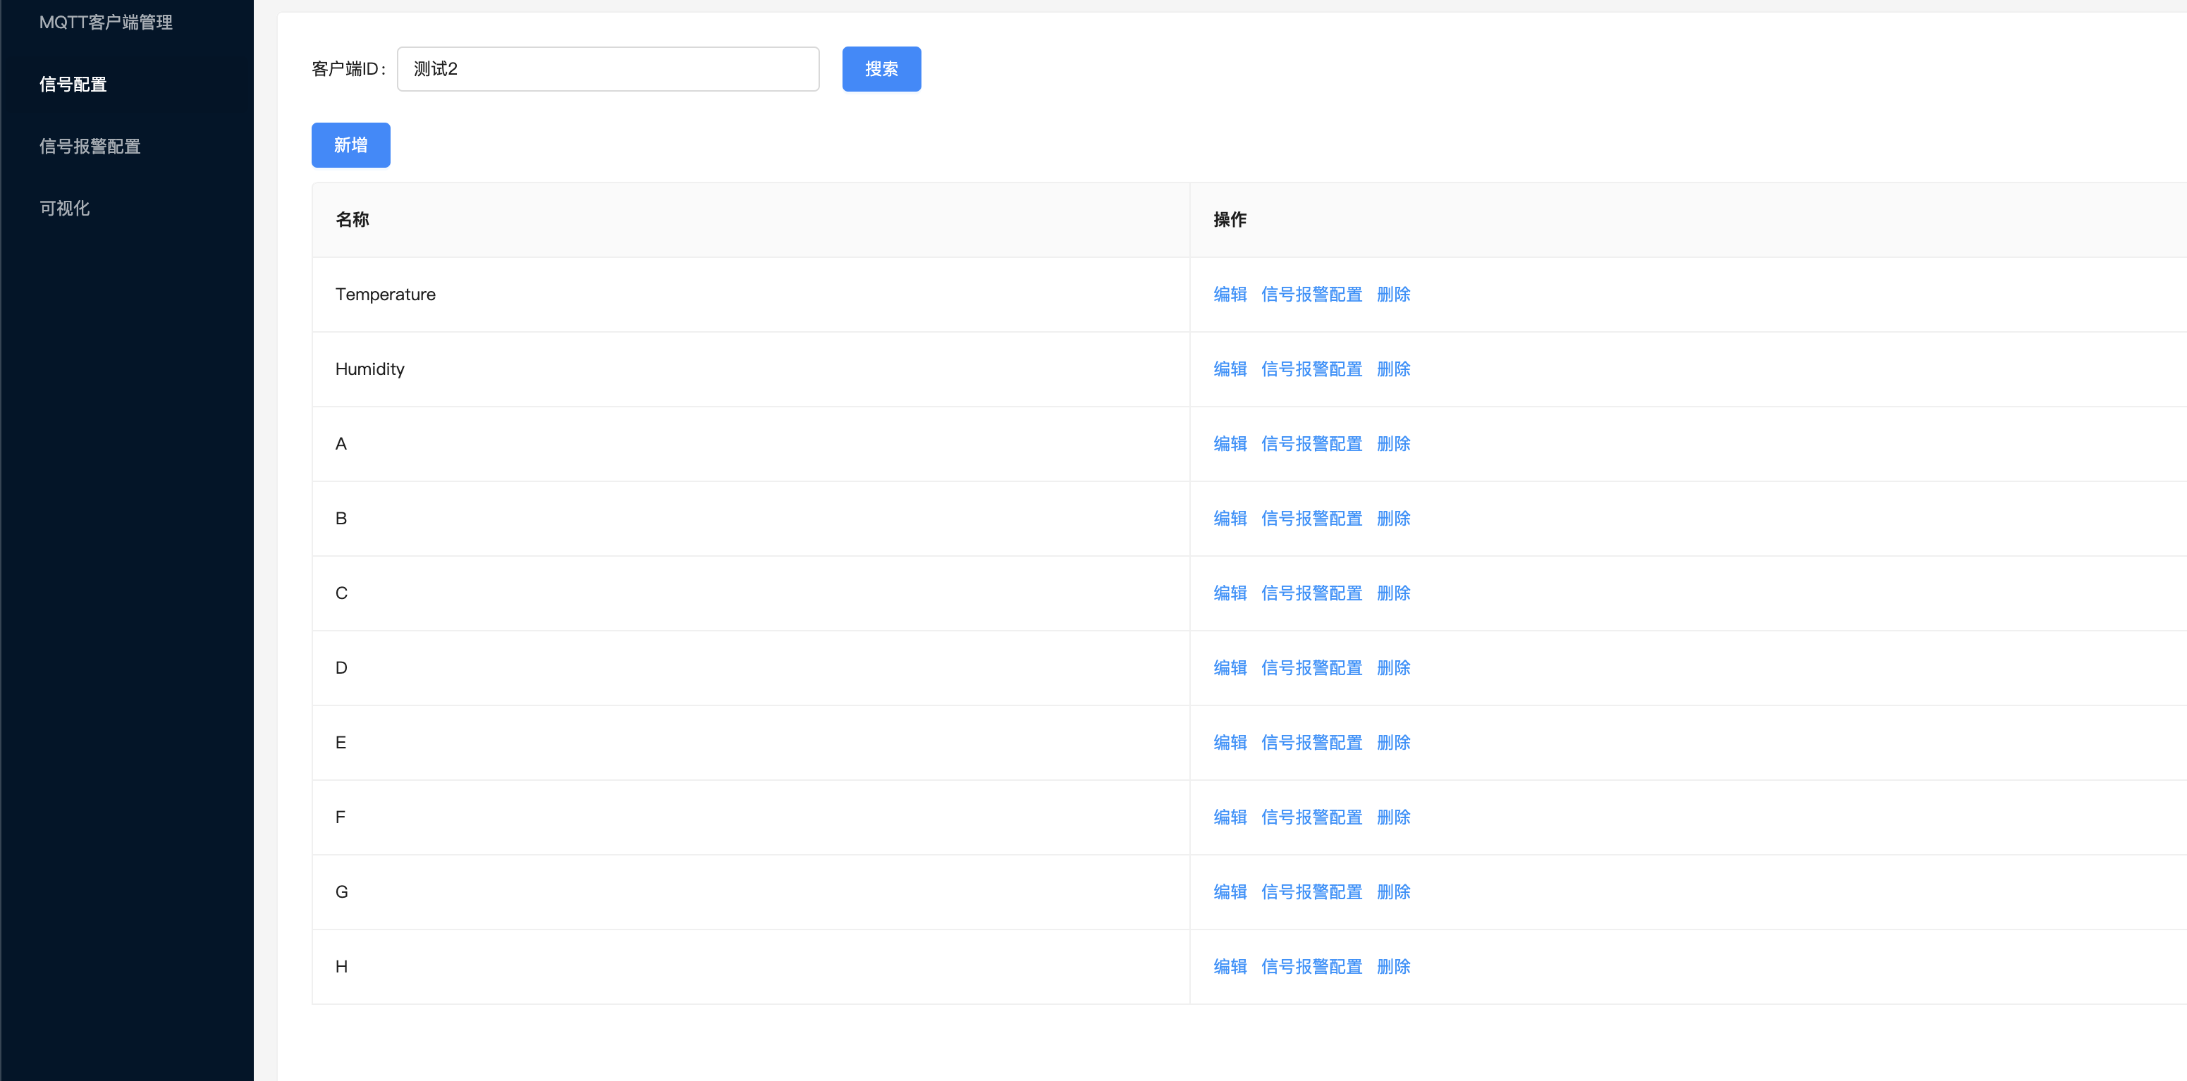2187x1081 pixels.
Task: Delete the Temperature signal
Action: coord(1392,295)
